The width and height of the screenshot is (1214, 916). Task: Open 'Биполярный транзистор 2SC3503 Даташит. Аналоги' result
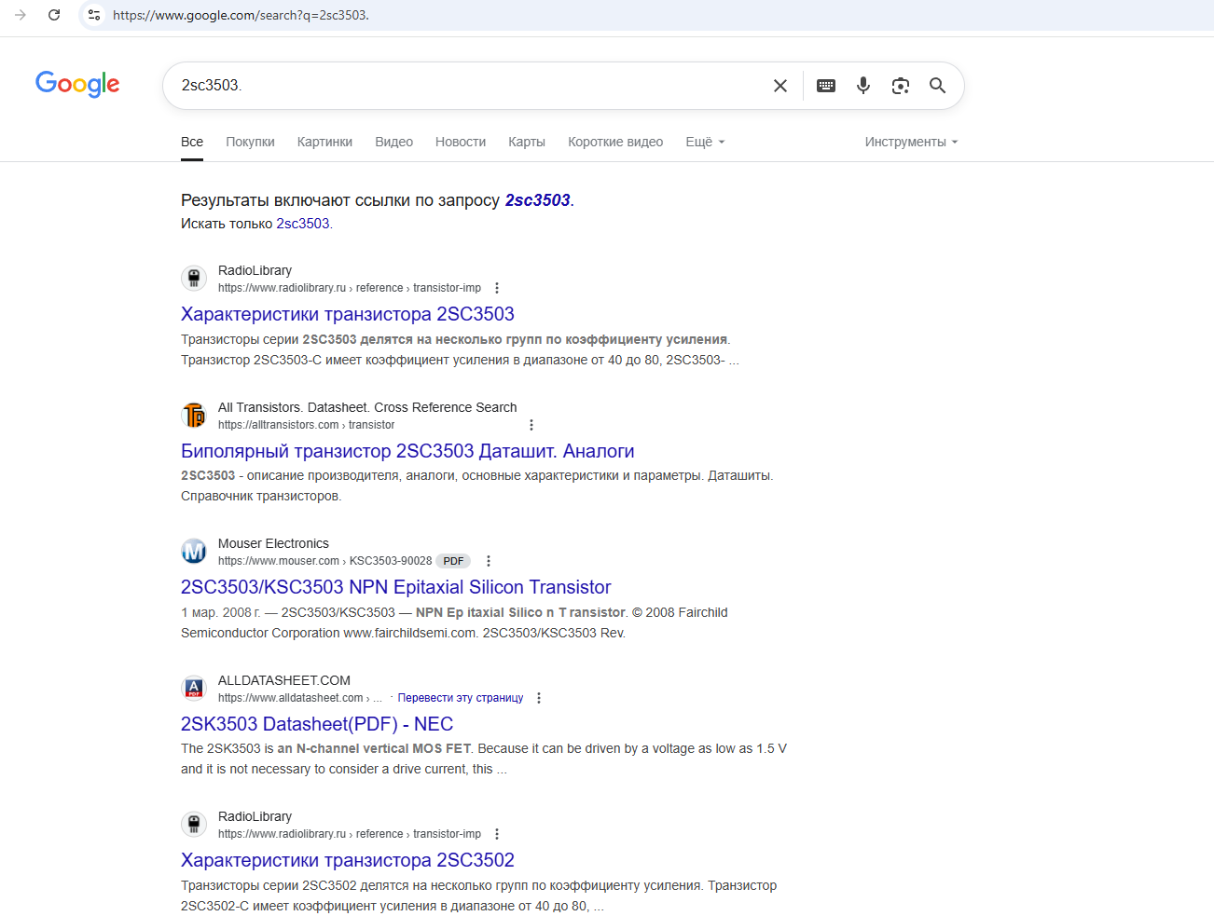point(407,451)
